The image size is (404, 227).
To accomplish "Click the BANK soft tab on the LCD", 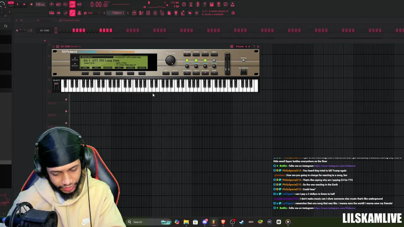I will pos(96,67).
